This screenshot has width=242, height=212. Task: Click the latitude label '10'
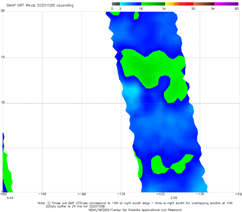coord(3,102)
